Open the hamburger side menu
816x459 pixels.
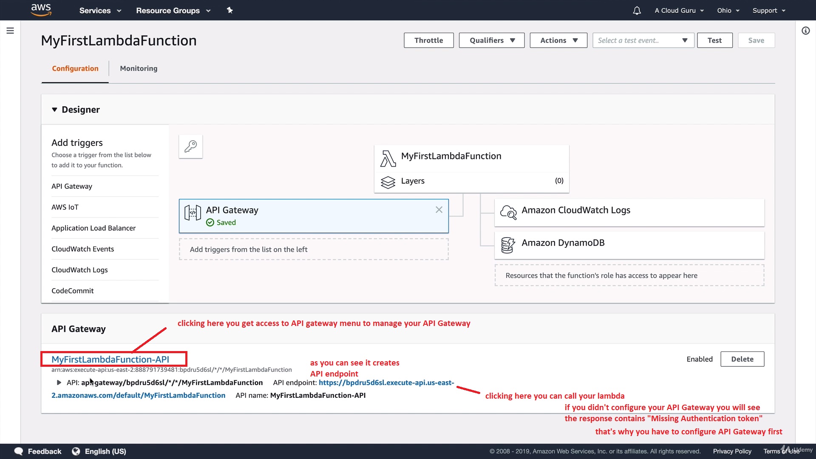[x=10, y=31]
